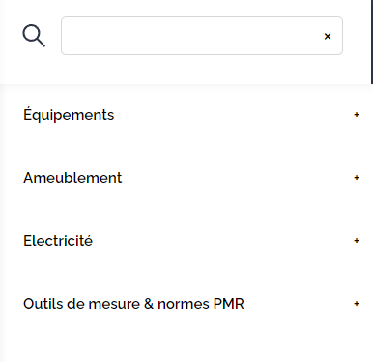Click the magnifying glass search icon
373x362 pixels.
coord(34,36)
